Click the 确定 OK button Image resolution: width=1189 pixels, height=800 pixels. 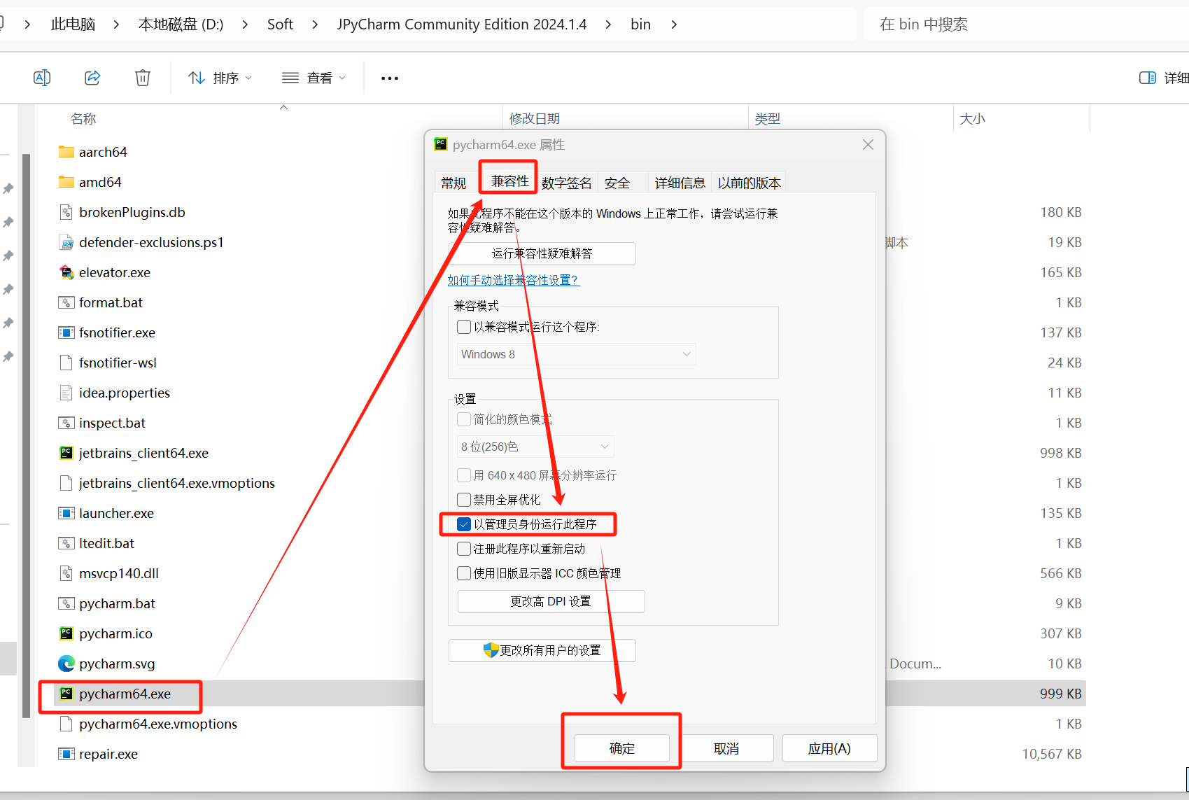(x=621, y=748)
